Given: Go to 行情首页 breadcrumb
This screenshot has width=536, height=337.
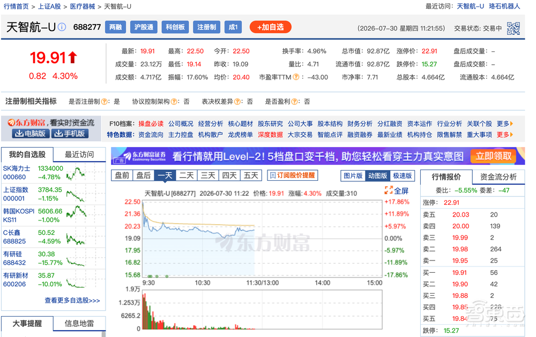Looking at the screenshot, I should pos(16,6).
